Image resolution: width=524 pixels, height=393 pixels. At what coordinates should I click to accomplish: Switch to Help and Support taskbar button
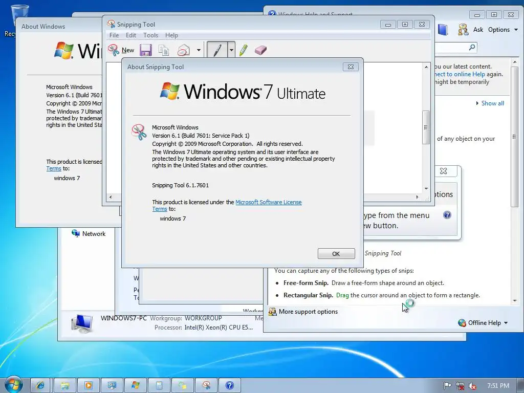230,385
